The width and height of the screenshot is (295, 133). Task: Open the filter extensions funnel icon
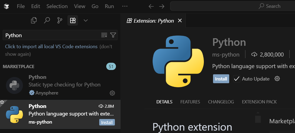(113, 35)
